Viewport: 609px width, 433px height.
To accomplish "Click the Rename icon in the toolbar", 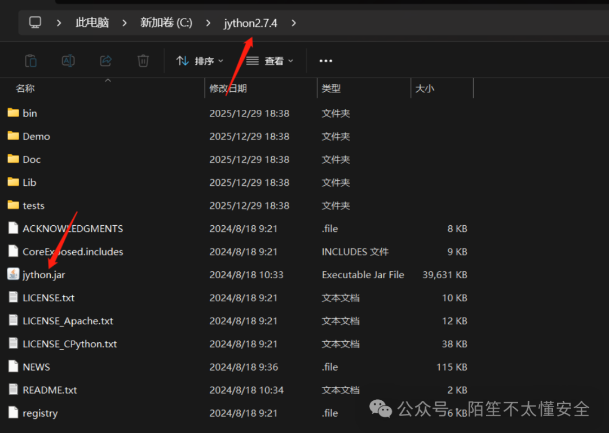I will 68,60.
